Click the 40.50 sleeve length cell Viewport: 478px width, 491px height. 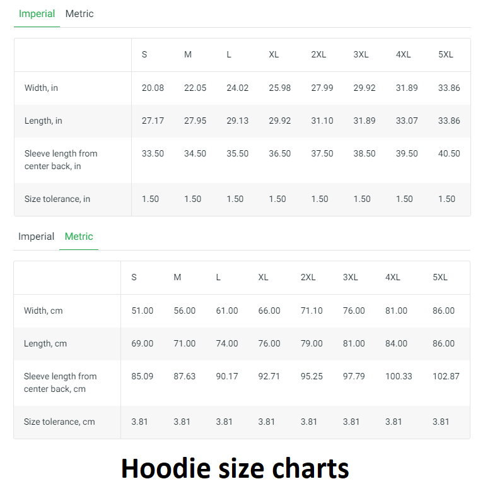pyautogui.click(x=449, y=153)
